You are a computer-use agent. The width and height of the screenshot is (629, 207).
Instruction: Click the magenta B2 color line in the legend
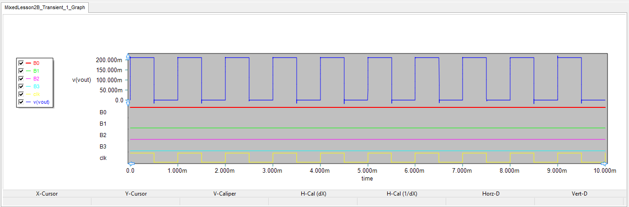coord(28,79)
